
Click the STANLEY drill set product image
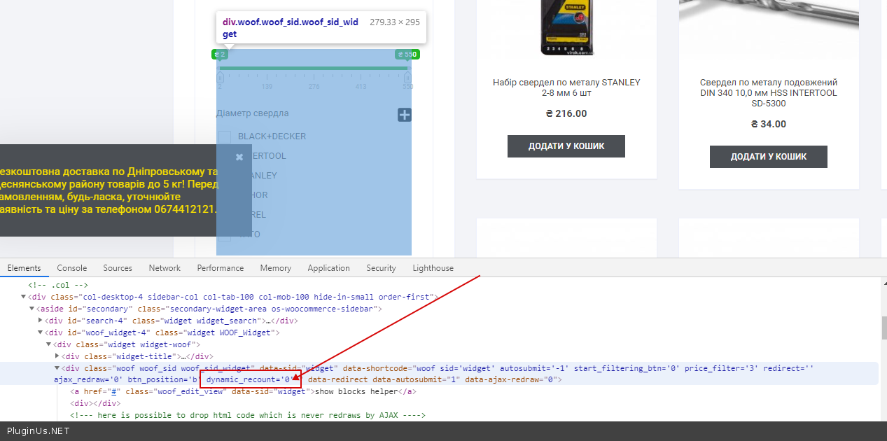click(x=566, y=28)
